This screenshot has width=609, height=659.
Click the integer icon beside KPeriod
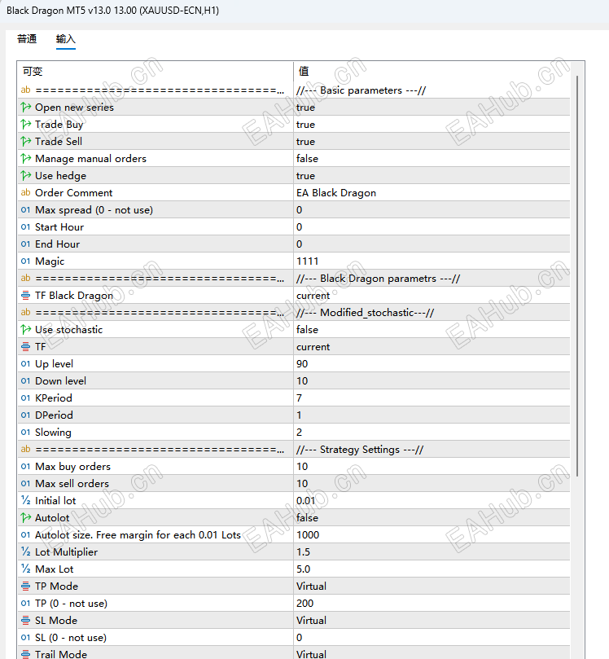tap(25, 398)
